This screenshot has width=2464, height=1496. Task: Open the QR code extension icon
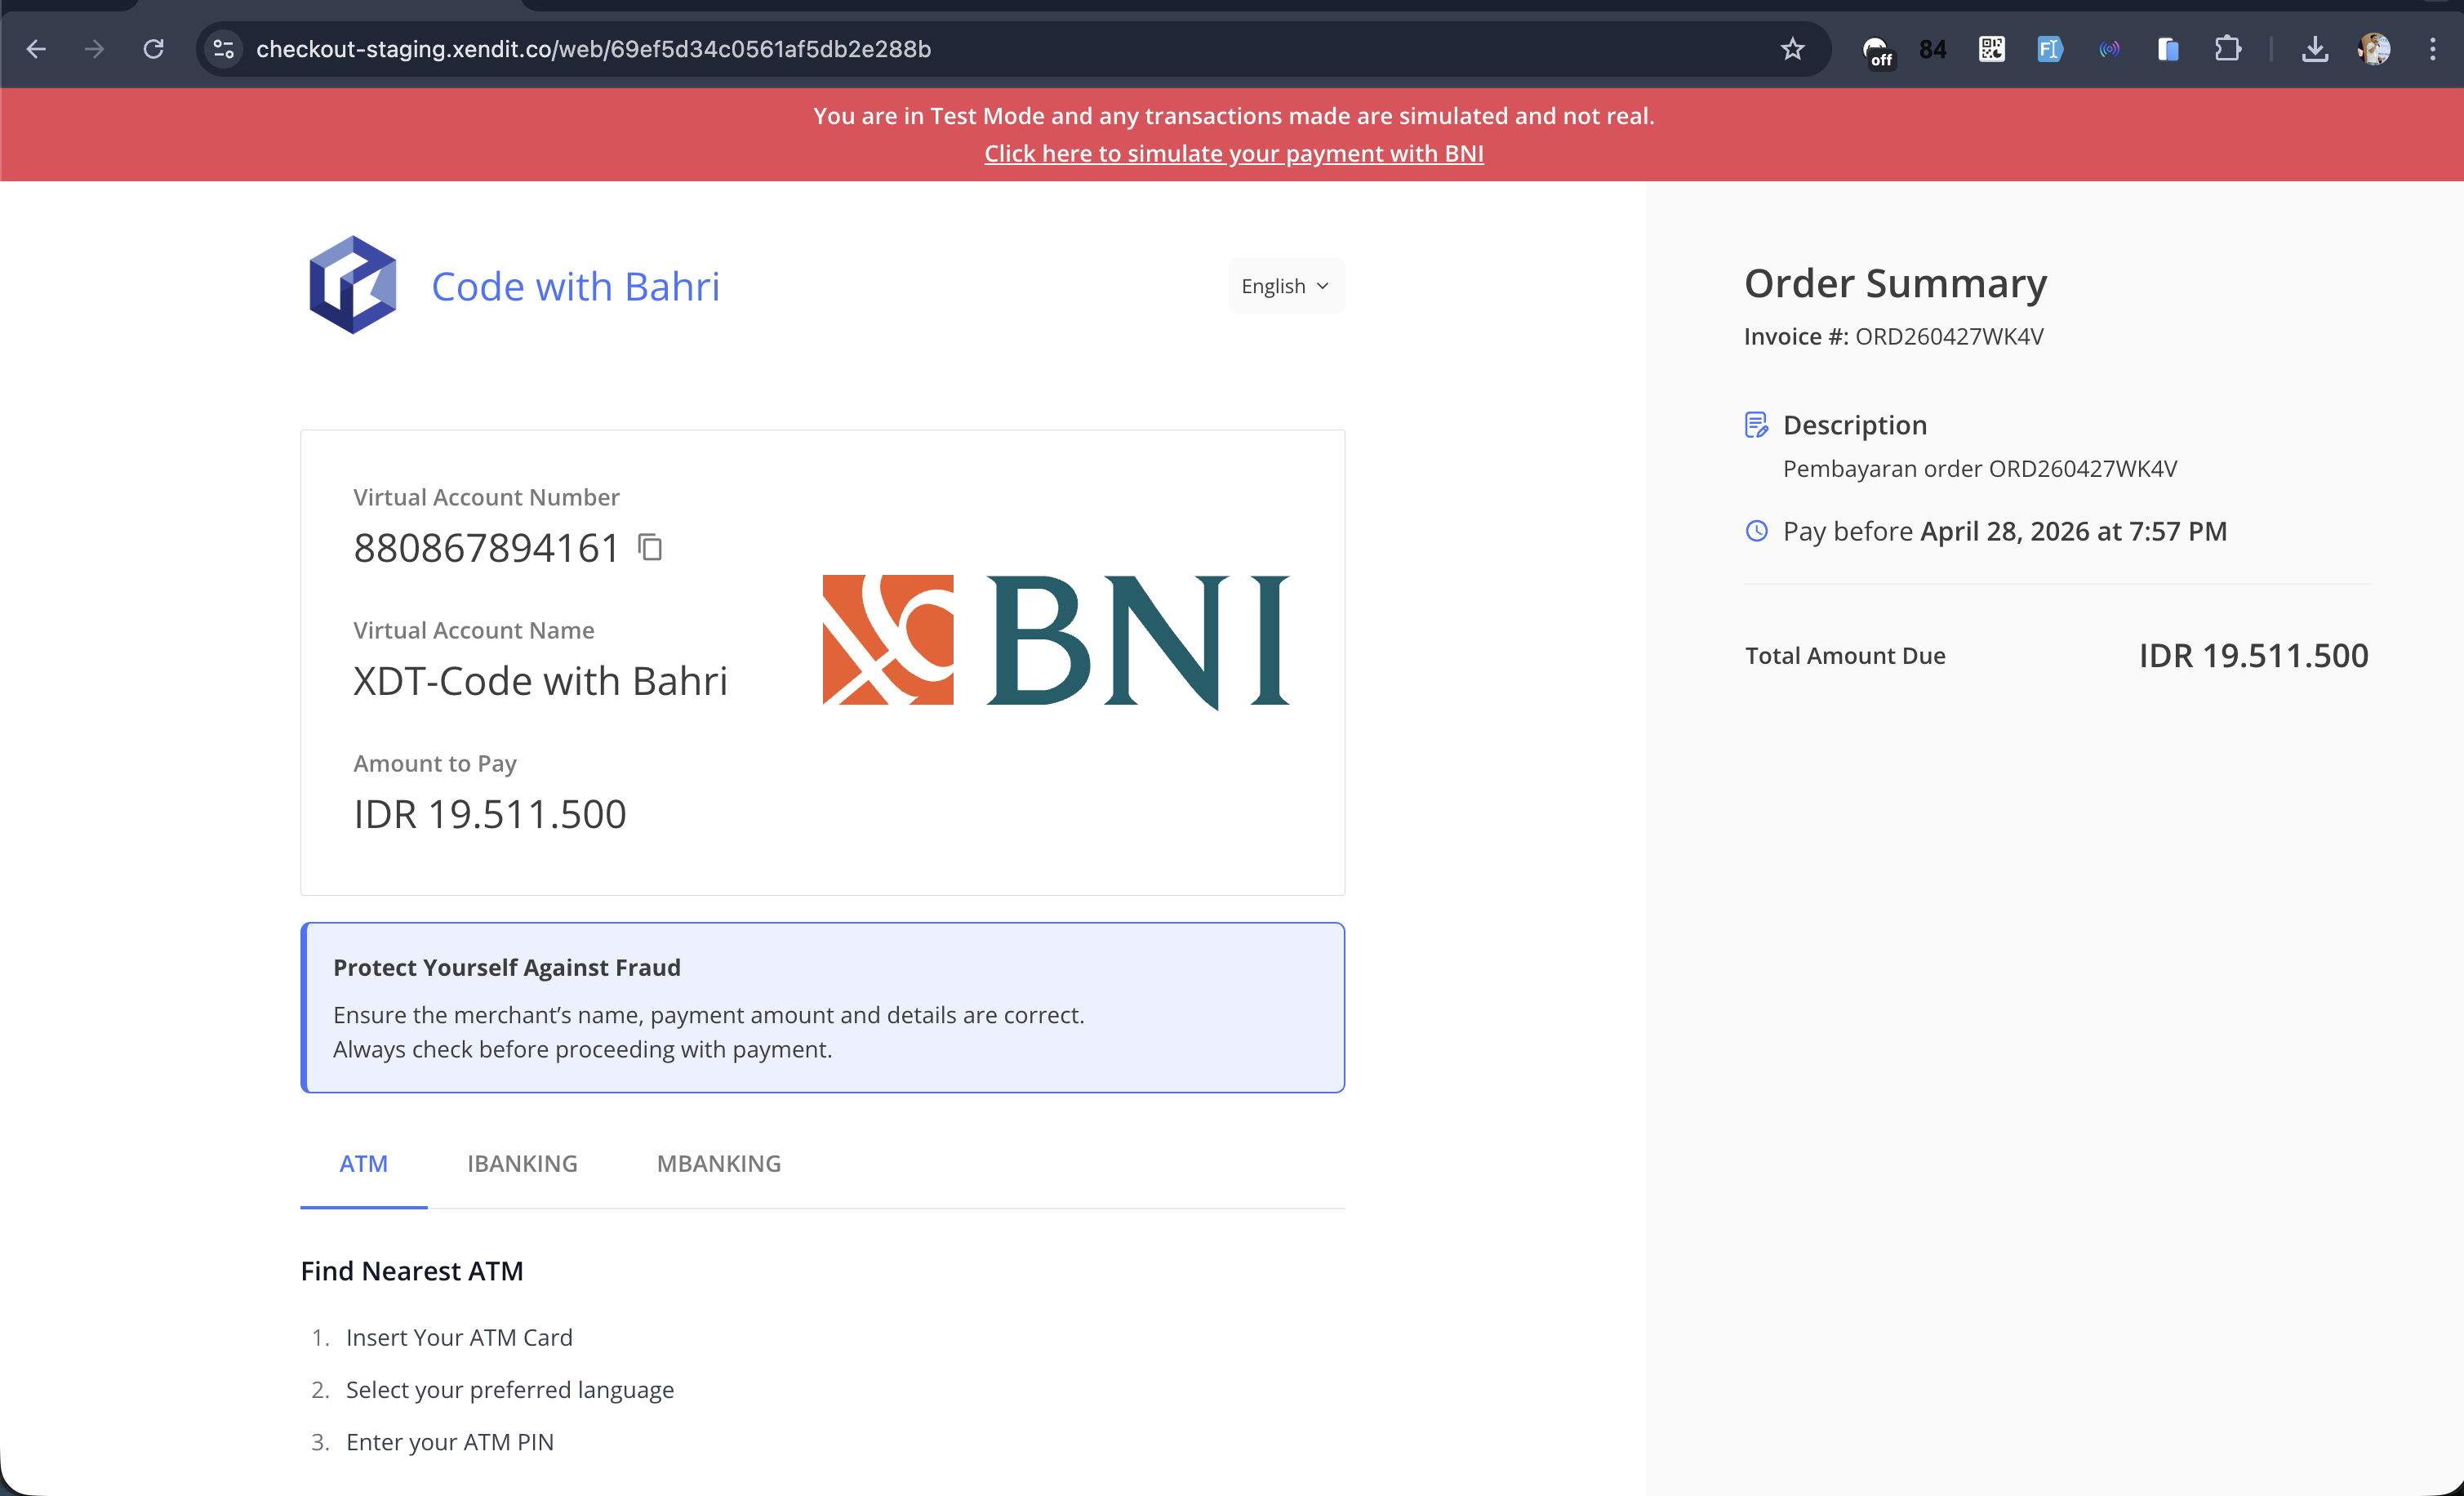(x=1991, y=49)
